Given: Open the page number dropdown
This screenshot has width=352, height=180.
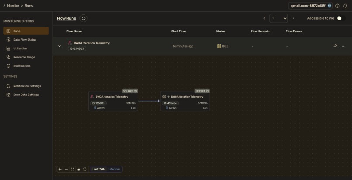Looking at the screenshot, I should click(279, 18).
